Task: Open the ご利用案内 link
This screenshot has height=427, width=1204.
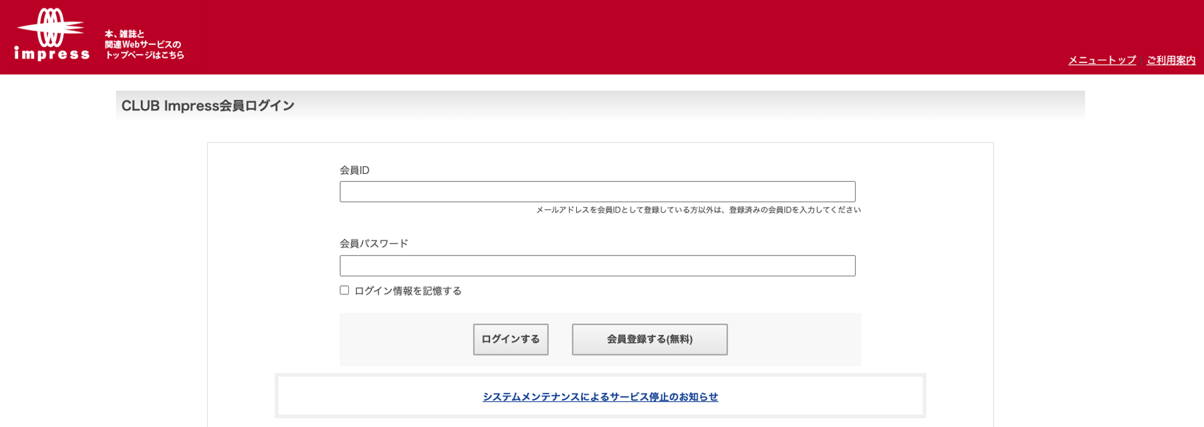Action: 1171,60
